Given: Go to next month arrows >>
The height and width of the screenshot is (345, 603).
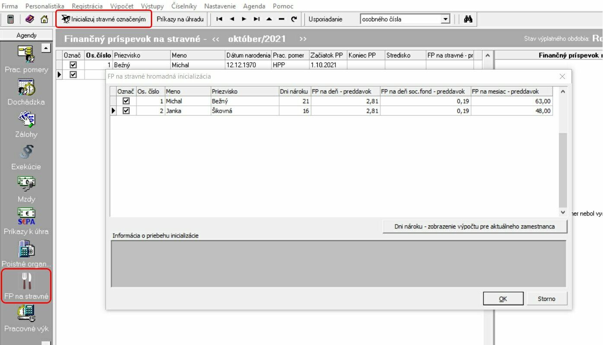Looking at the screenshot, I should [x=303, y=39].
